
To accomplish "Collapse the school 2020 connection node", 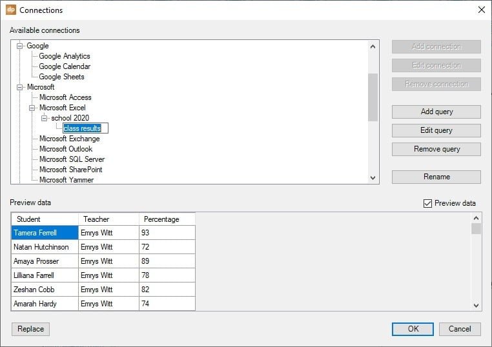I will coord(45,118).
